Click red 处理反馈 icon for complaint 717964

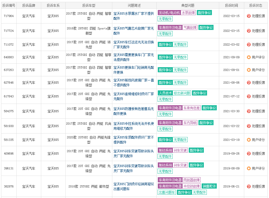(x=249, y=16)
